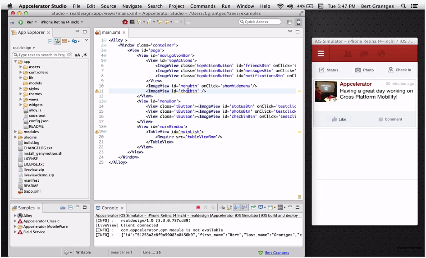This screenshot has height=258, width=426.
Task: Select install_genymotion.sh file
Action: tap(40, 153)
